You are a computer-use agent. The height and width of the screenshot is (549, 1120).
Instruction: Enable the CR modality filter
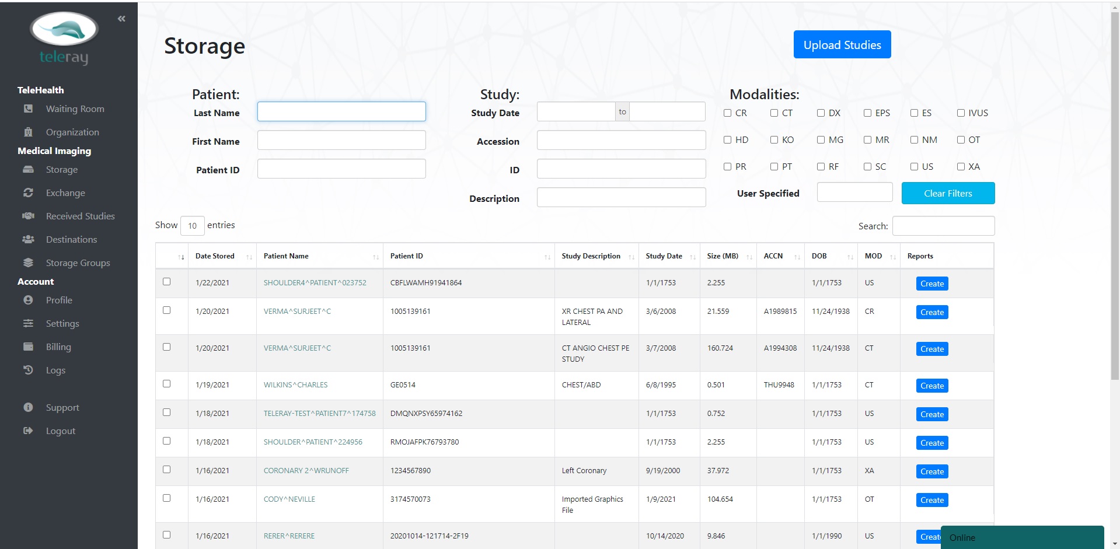tap(727, 113)
